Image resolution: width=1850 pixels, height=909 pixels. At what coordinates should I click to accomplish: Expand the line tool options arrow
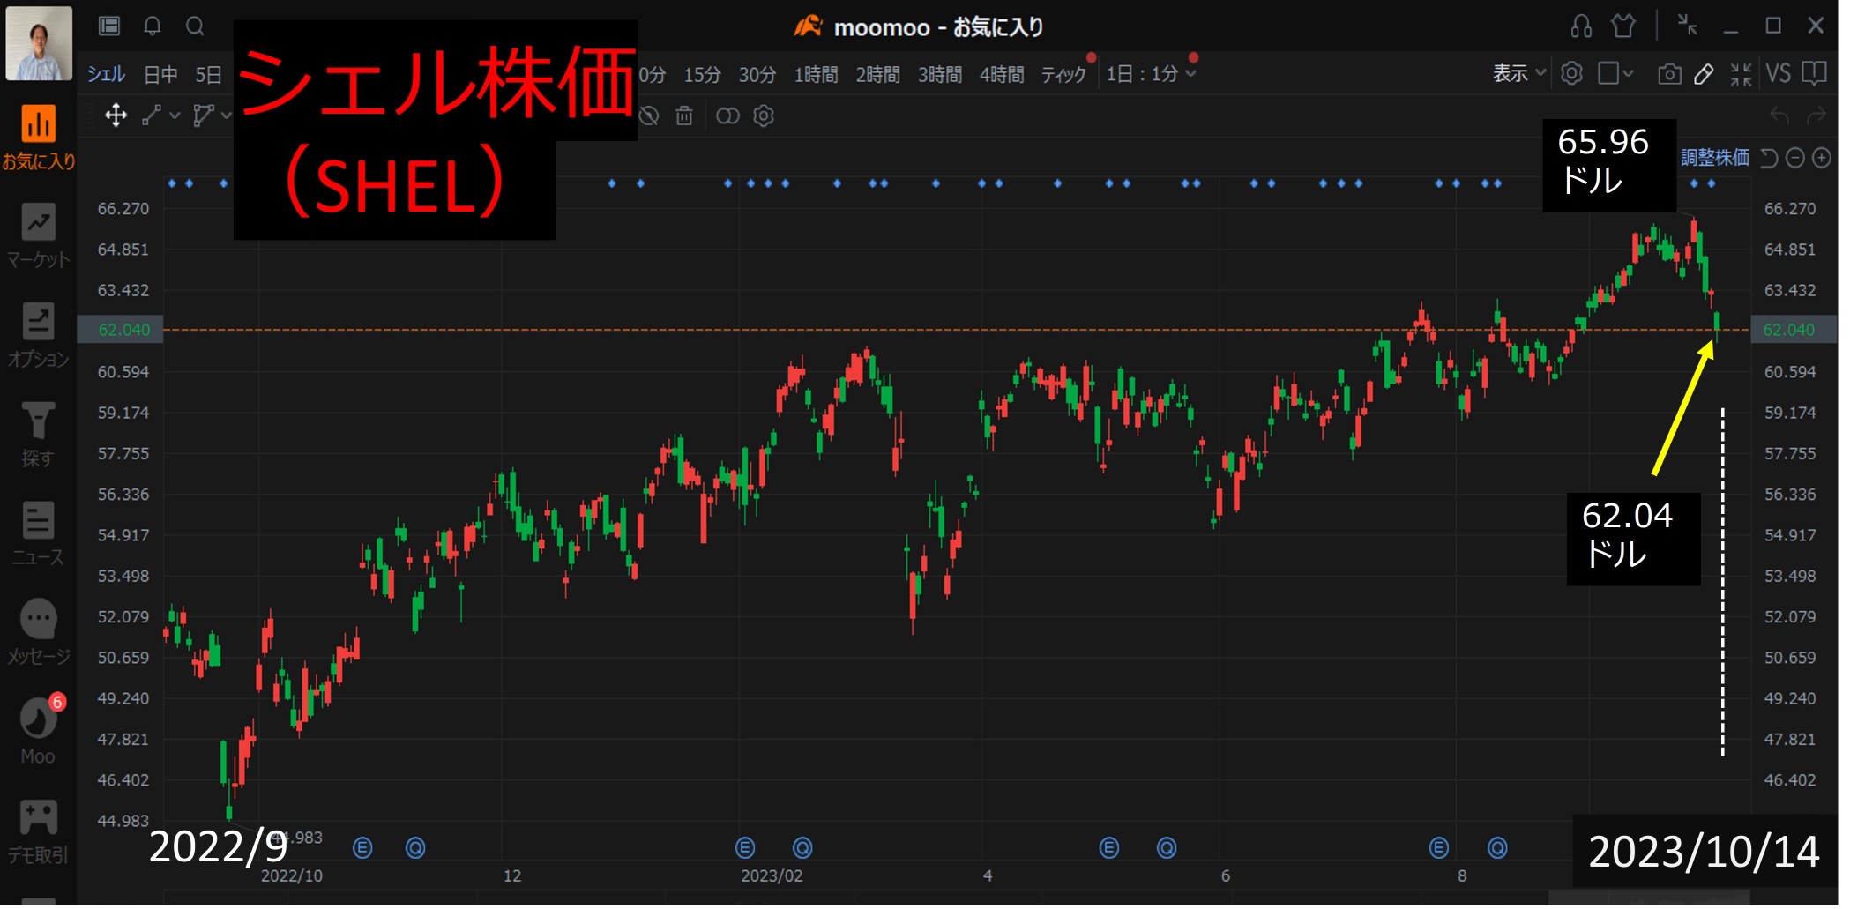click(x=175, y=115)
